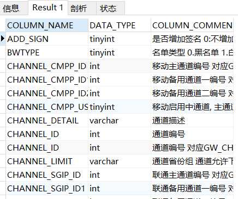Select the tinyint cell in the BWTYPE row
Viewport: 238px width, 199px height.
click(x=120, y=53)
